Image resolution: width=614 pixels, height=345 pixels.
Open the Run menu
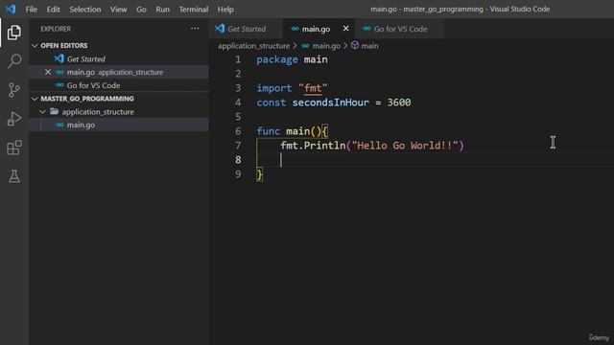coord(162,9)
